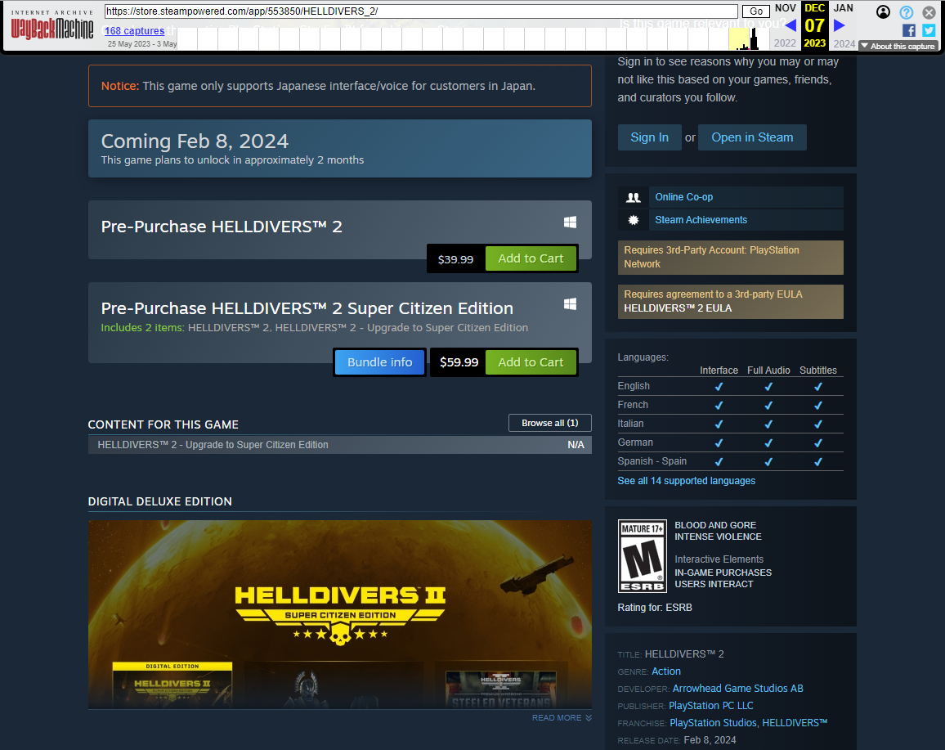
Task: Open Arrowhead Game Studios AB developer link
Action: point(737,689)
